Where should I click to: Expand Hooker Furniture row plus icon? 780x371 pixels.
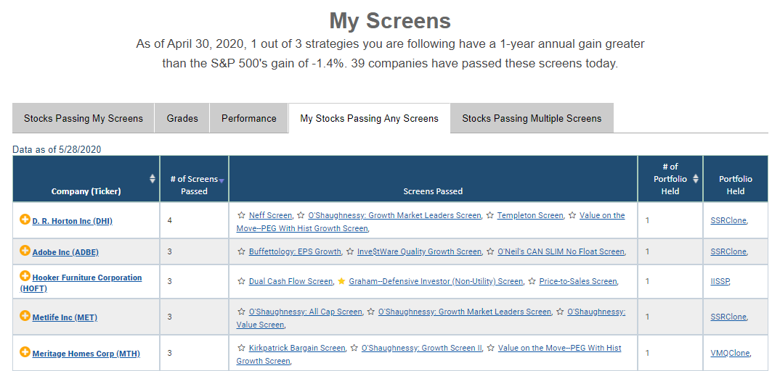[25, 276]
